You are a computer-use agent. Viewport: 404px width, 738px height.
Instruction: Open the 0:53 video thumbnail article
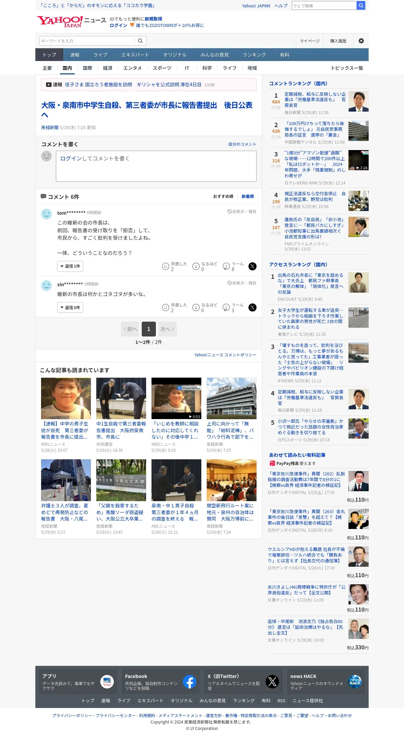176,398
